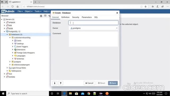Switch to the Parameters tab
The height and width of the screenshot is (96, 170).
pyautogui.click(x=87, y=17)
